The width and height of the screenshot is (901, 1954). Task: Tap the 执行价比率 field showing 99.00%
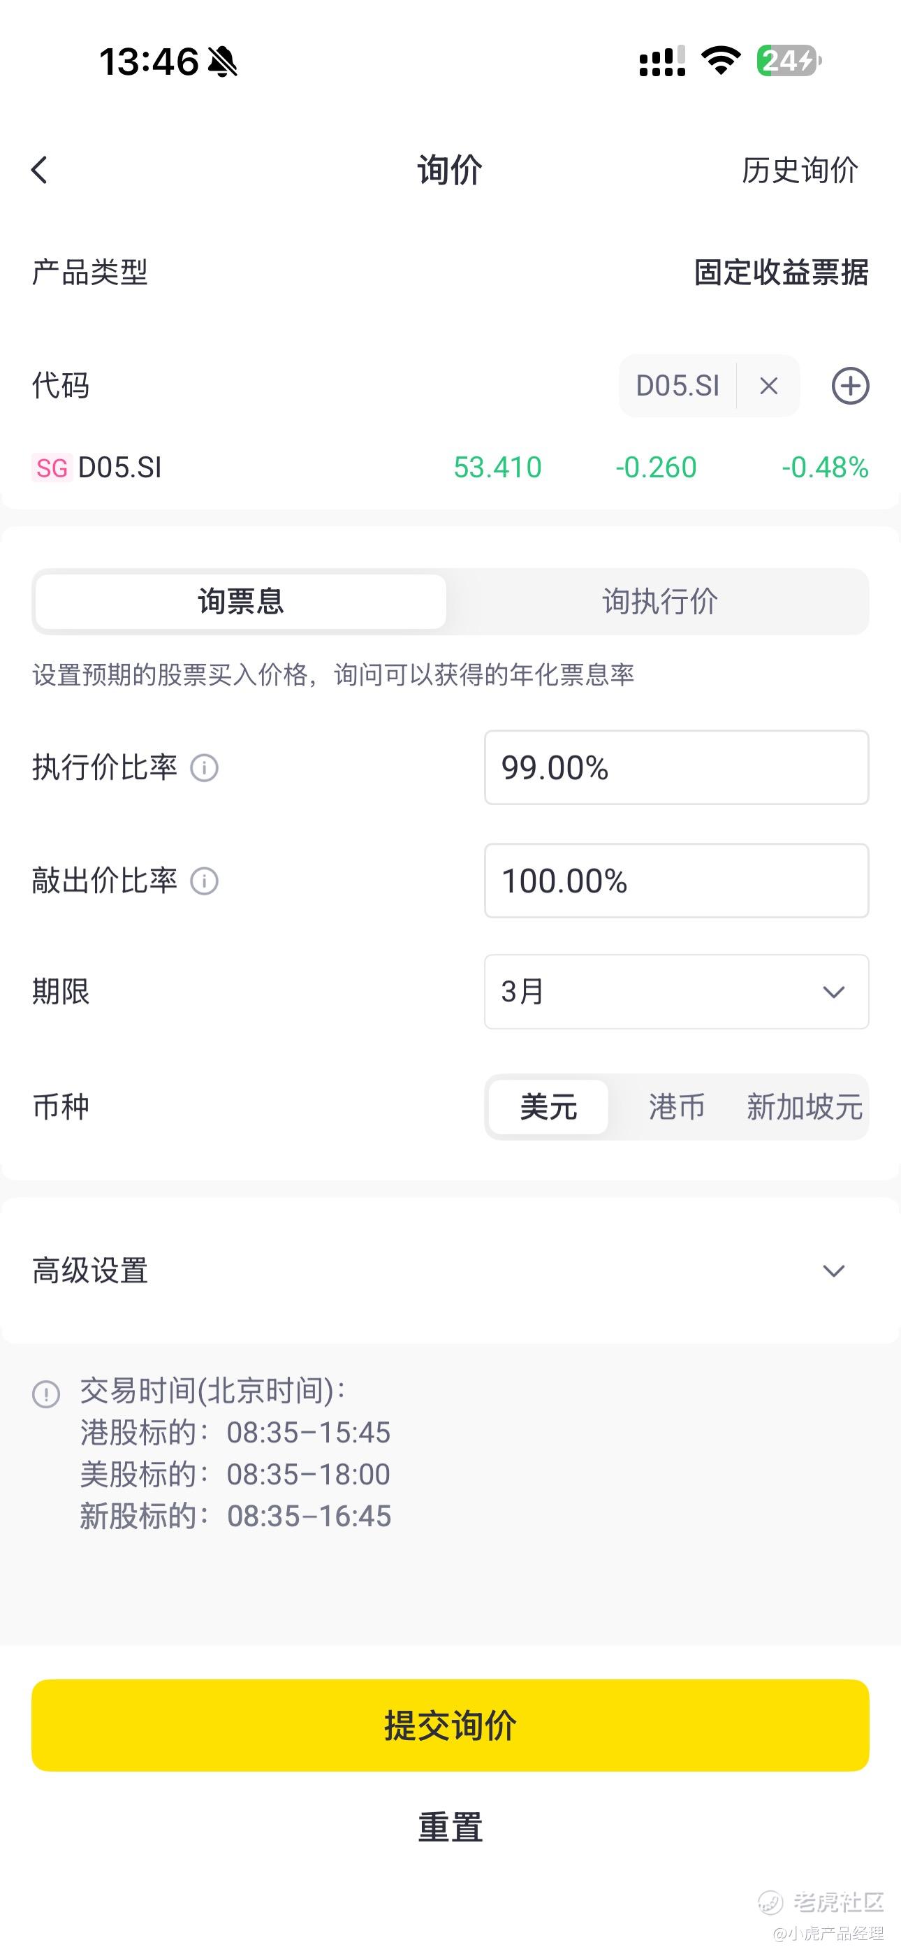click(676, 767)
